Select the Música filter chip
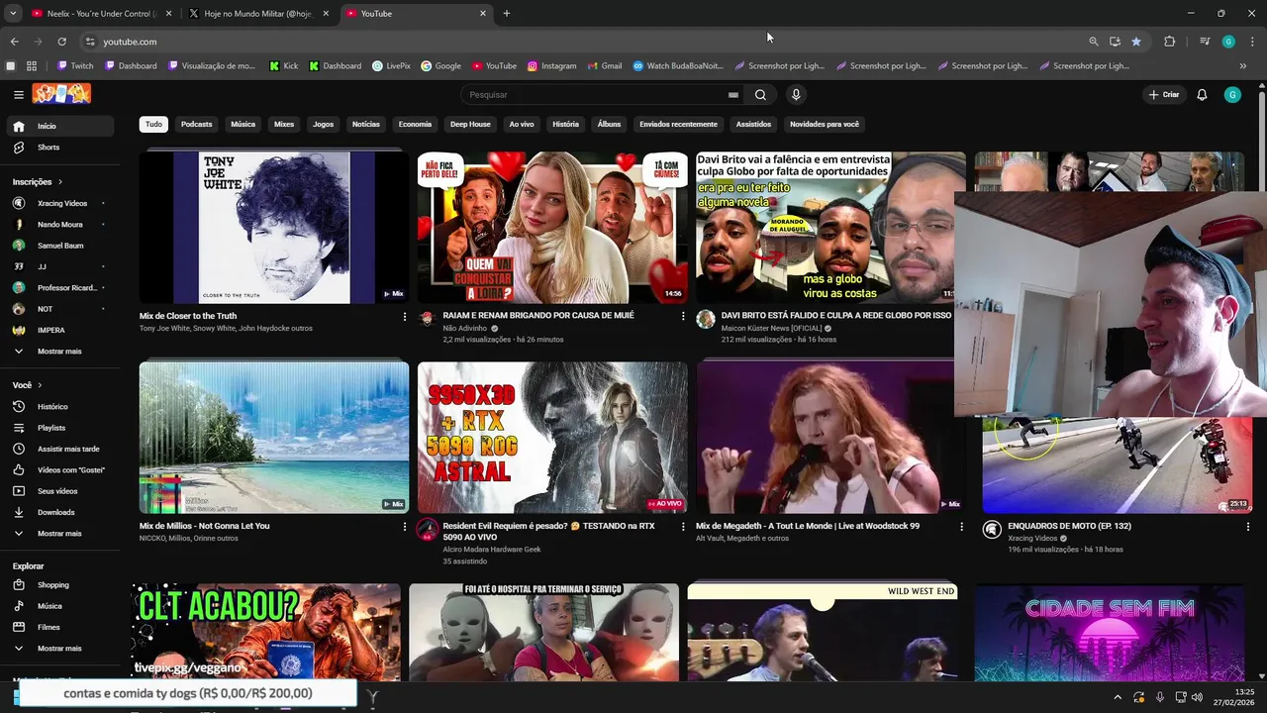This screenshot has width=1267, height=713. point(243,125)
